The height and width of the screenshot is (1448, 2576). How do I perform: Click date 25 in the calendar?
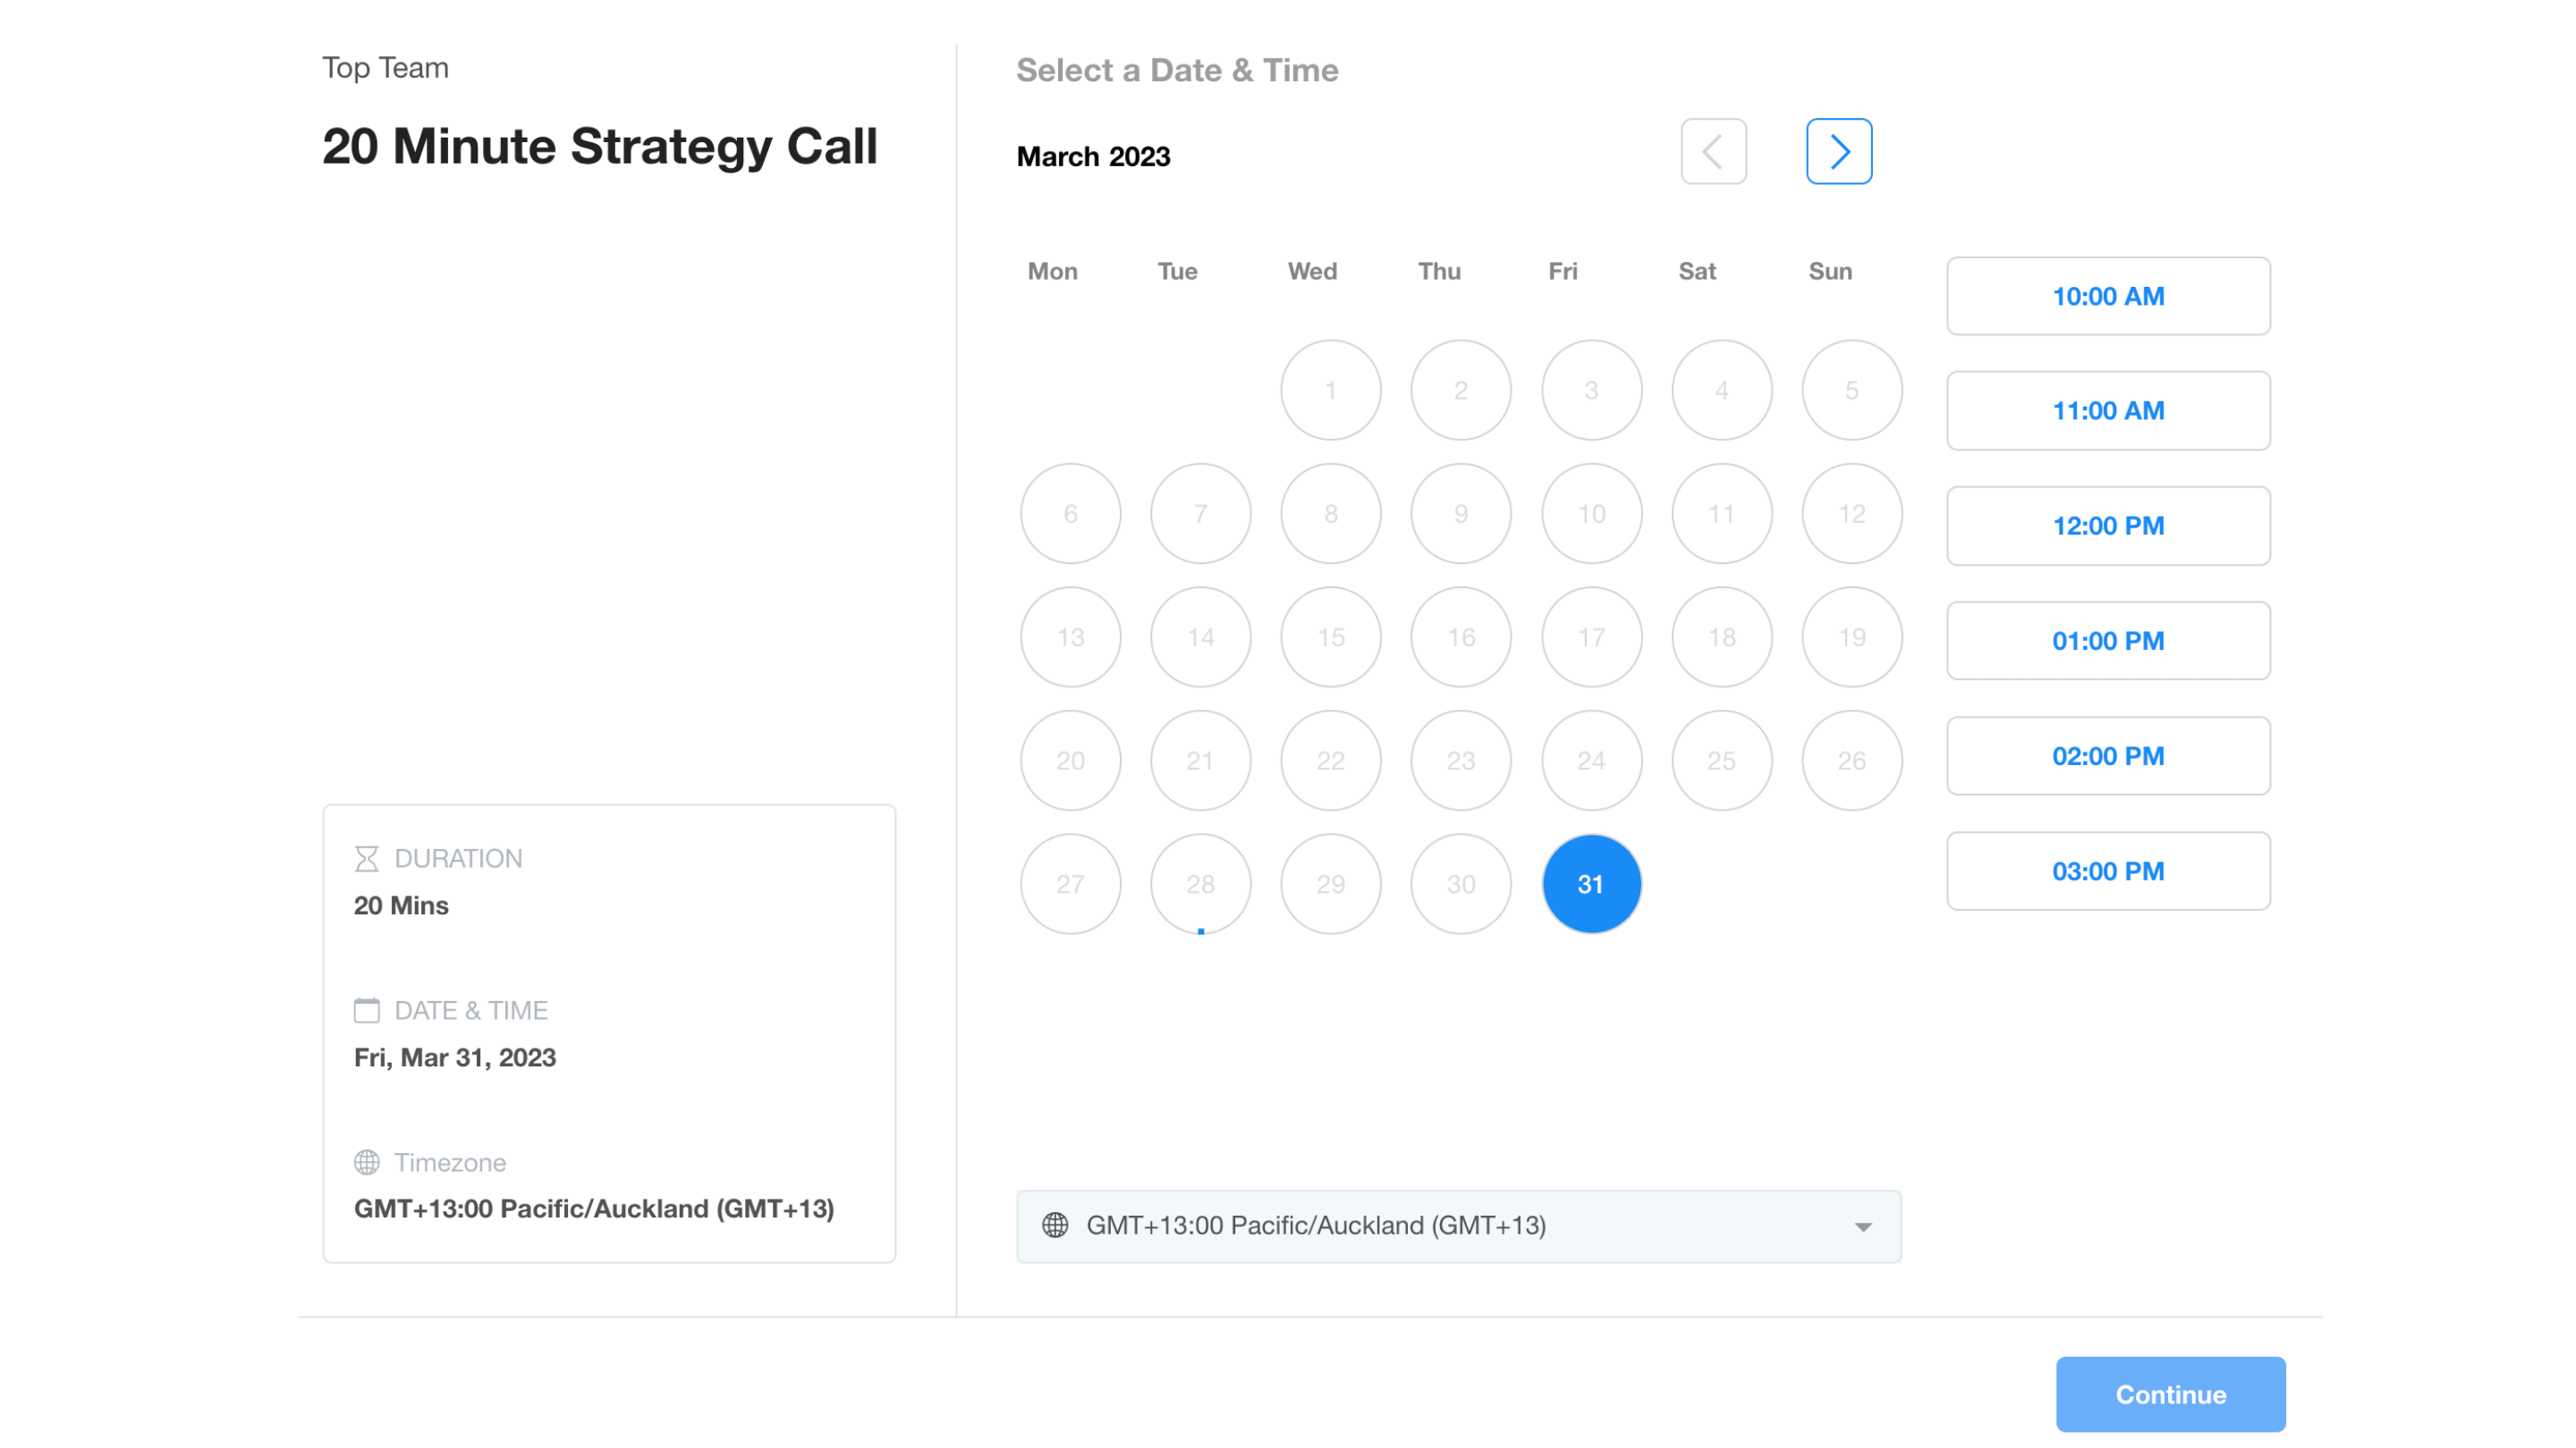click(x=1721, y=761)
